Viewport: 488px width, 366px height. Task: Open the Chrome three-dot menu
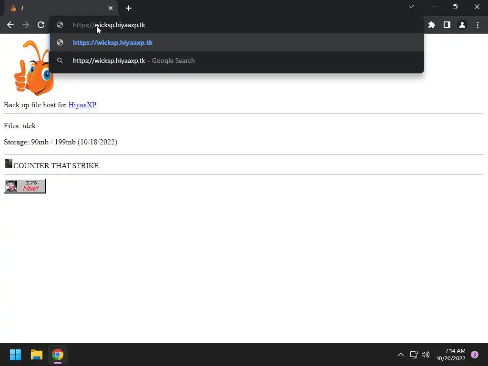(478, 25)
